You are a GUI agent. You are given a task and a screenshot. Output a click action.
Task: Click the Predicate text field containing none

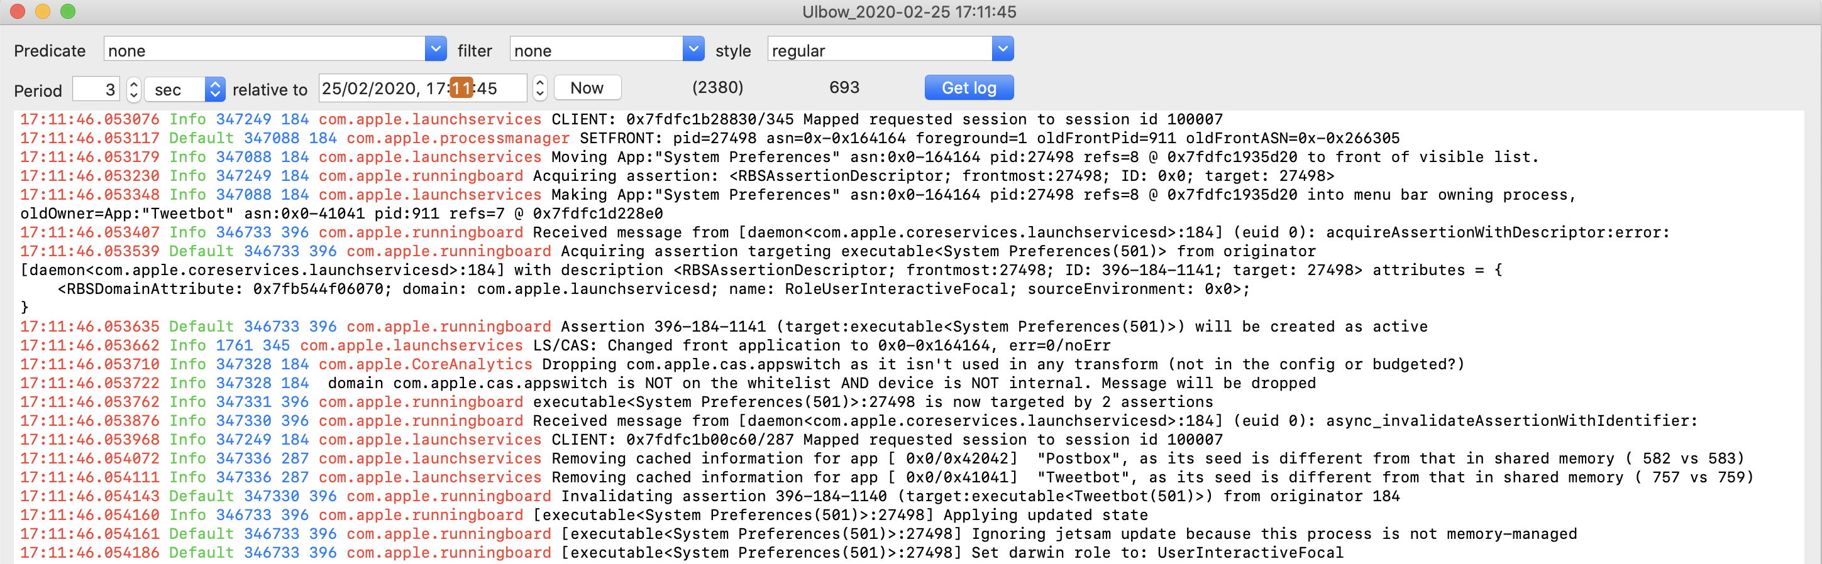(x=265, y=50)
